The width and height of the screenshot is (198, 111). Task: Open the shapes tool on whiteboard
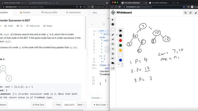(x=113, y=44)
